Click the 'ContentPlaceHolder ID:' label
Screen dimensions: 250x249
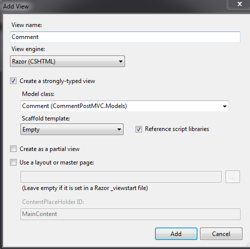(x=53, y=202)
